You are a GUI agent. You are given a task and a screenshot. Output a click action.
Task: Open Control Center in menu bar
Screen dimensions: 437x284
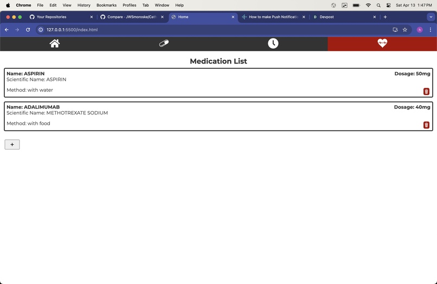[x=389, y=5]
